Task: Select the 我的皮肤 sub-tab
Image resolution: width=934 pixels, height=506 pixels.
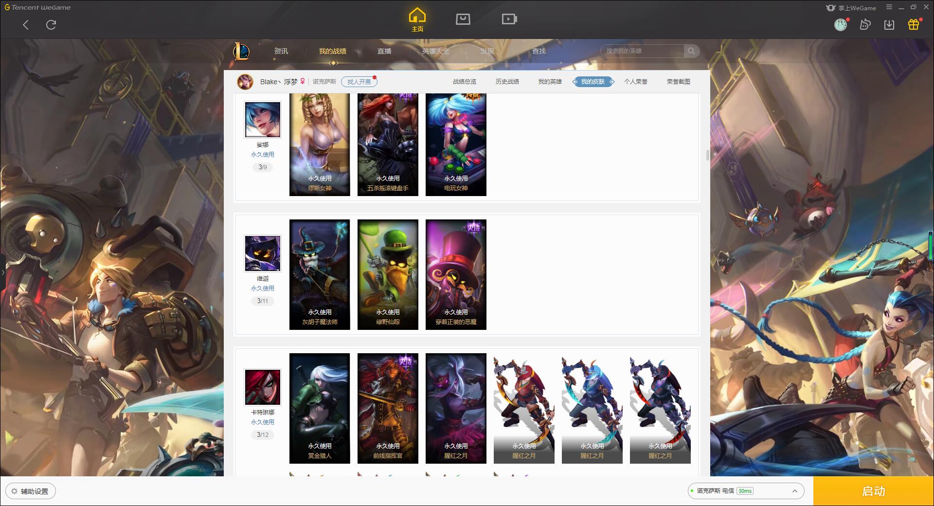Action: tap(593, 82)
